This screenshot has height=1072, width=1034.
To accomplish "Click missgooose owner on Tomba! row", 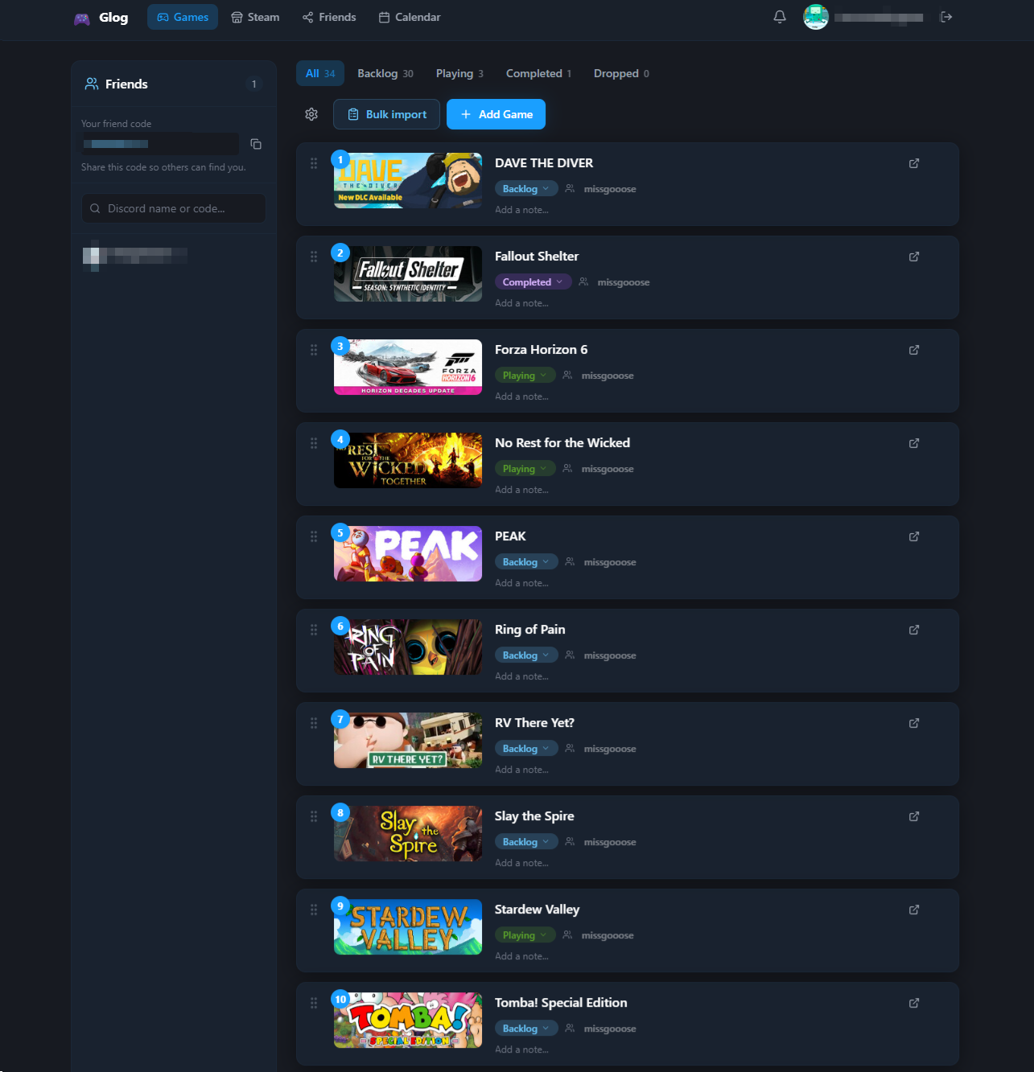I will point(609,1029).
